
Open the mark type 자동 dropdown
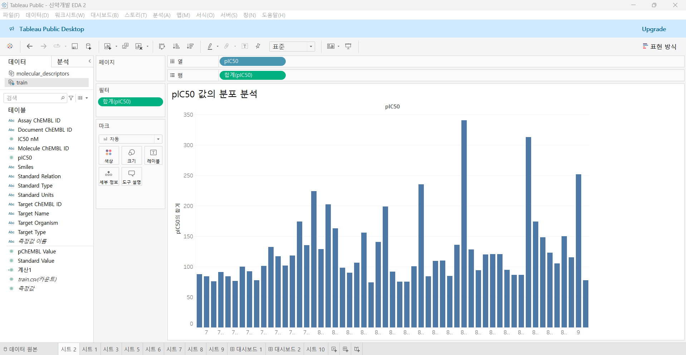pyautogui.click(x=131, y=139)
